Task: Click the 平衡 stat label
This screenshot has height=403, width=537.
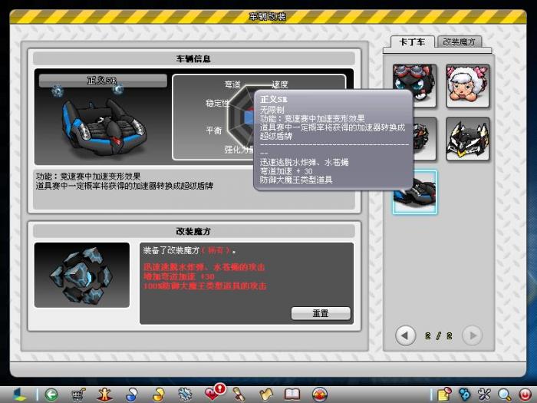Action: tap(214, 130)
